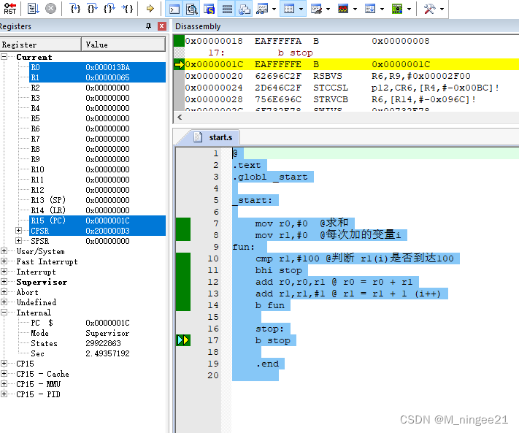
Task: Step into one line
Action: pyautogui.click(x=75, y=9)
